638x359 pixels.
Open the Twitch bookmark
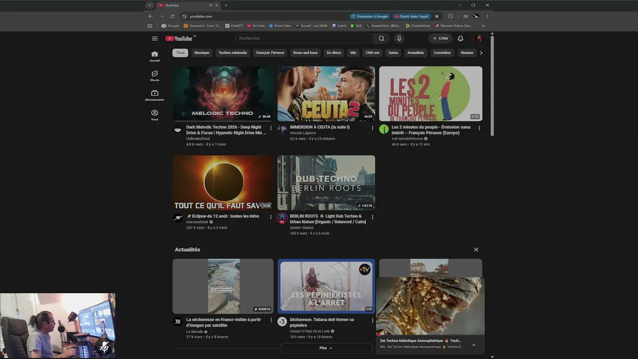tap(339, 25)
